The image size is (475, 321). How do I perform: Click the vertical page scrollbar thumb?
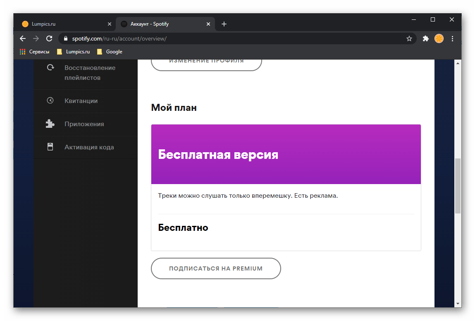pos(457,185)
